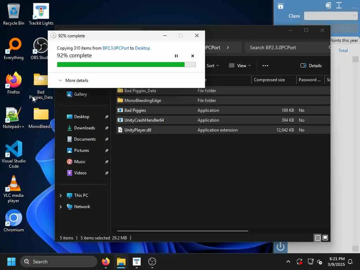Select MonoBleedingEdge folder on desktop

pyautogui.click(x=41, y=117)
